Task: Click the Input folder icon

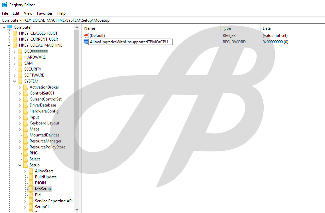Action: pos(26,117)
